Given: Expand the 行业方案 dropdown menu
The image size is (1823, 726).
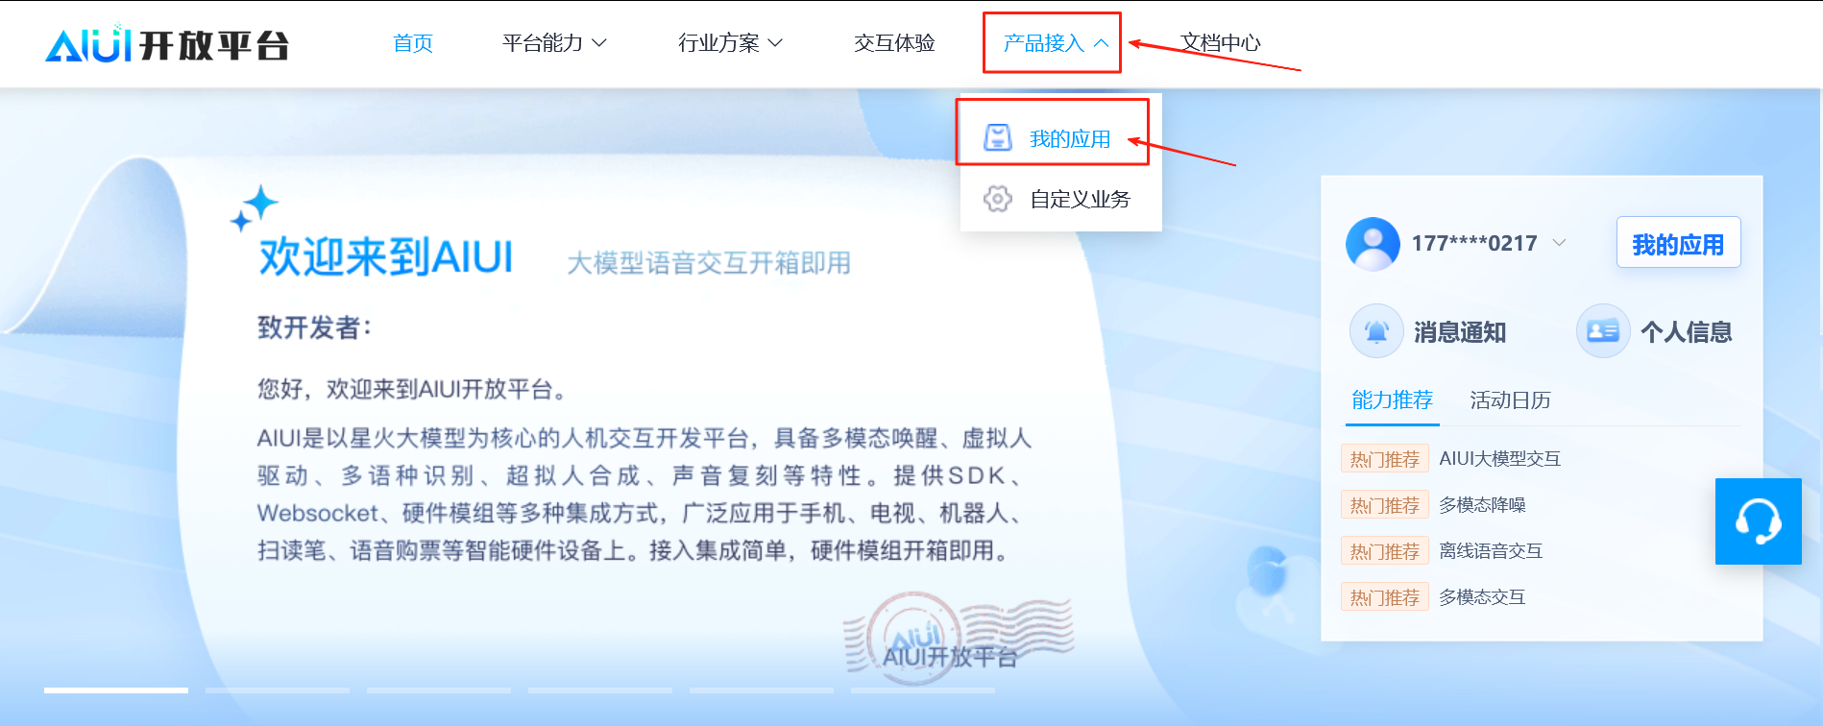Looking at the screenshot, I should pos(730,43).
